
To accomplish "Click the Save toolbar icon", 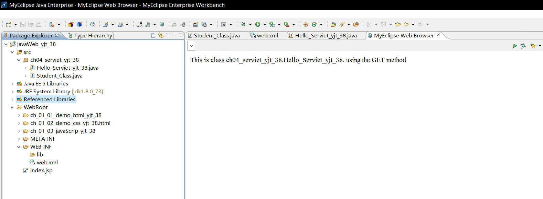I will pos(23,24).
